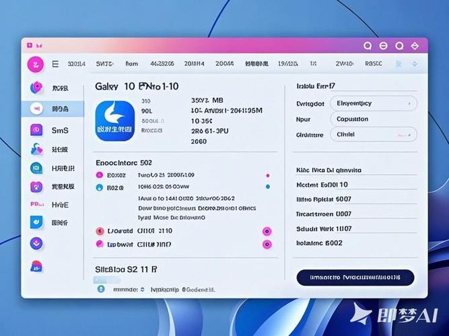Click the blue bookmark-shaped sidebar icon
Image resolution: width=449 pixels, height=336 pixels.
coord(36,222)
